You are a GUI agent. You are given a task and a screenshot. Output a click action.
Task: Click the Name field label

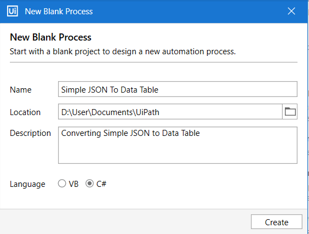click(x=21, y=90)
